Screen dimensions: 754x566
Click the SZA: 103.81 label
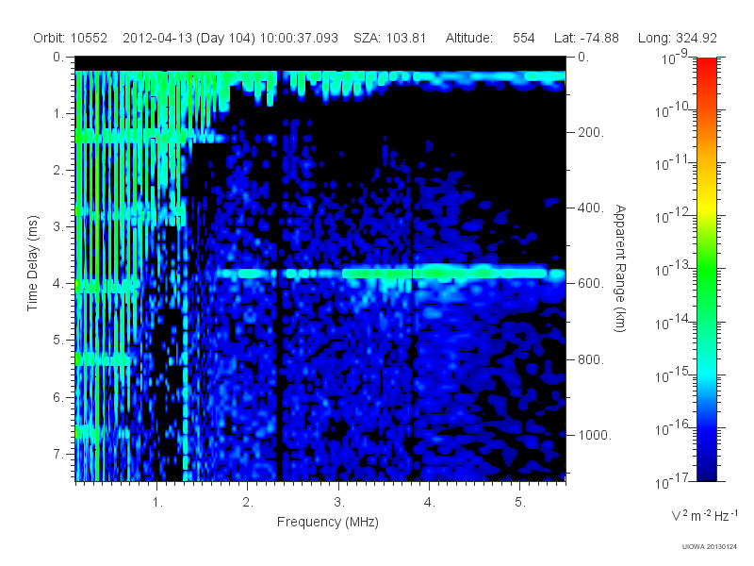tap(389, 38)
